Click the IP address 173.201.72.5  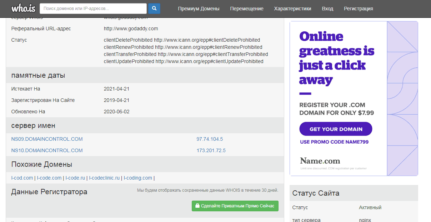211,150
